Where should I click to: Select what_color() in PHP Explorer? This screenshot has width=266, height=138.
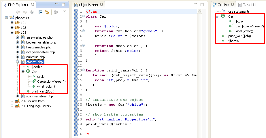click(x=46, y=86)
